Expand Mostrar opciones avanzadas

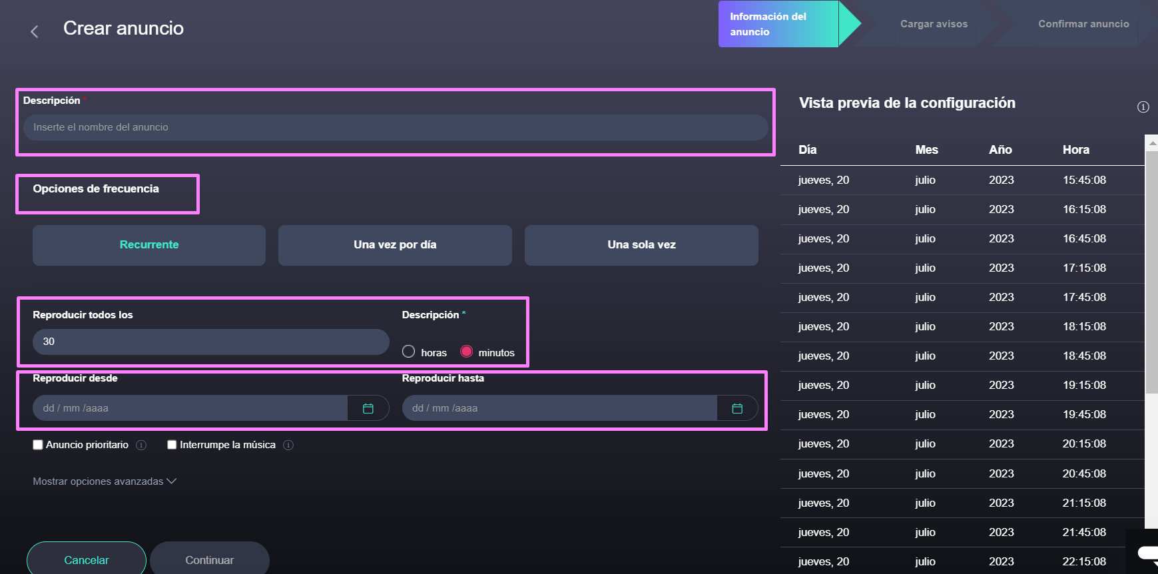(105, 481)
